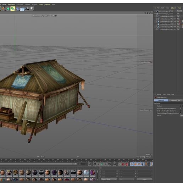This screenshot has height=183, width=183.
Task: Toggle the red Autokeying button
Action: click(x=123, y=164)
